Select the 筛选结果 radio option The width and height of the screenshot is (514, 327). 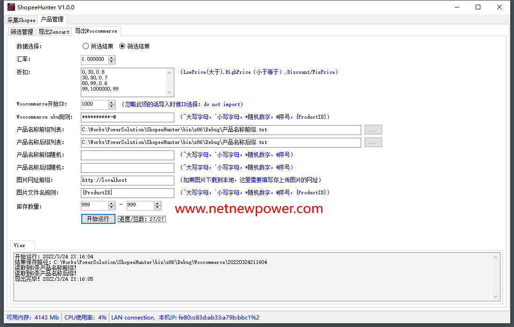[x=122, y=46]
